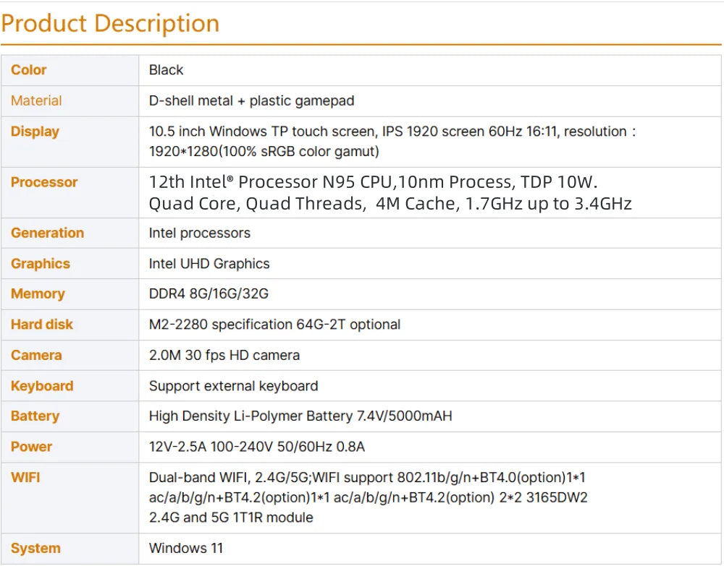Image resolution: width=724 pixels, height=566 pixels.
Task: Click the Dual-band WIFI description text
Action: 368,497
